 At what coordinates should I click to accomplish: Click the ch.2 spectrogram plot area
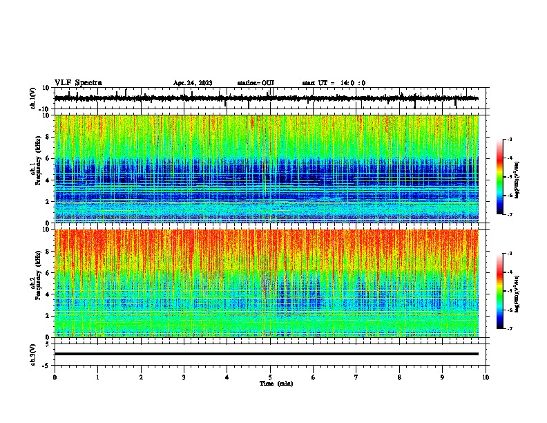tap(267, 283)
